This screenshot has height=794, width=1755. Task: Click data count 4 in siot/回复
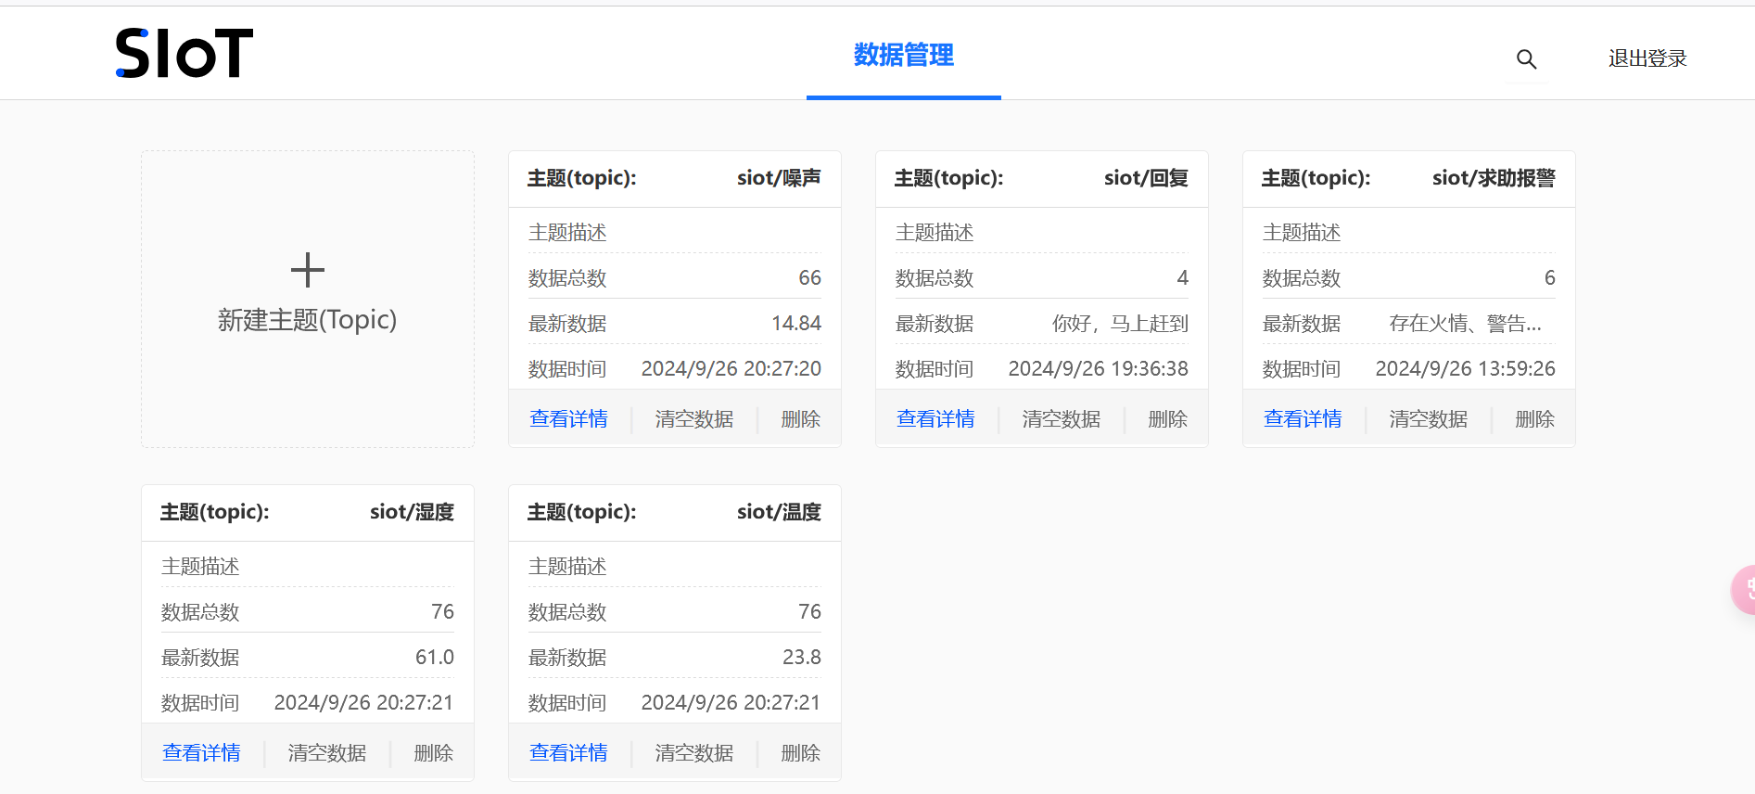(1183, 278)
